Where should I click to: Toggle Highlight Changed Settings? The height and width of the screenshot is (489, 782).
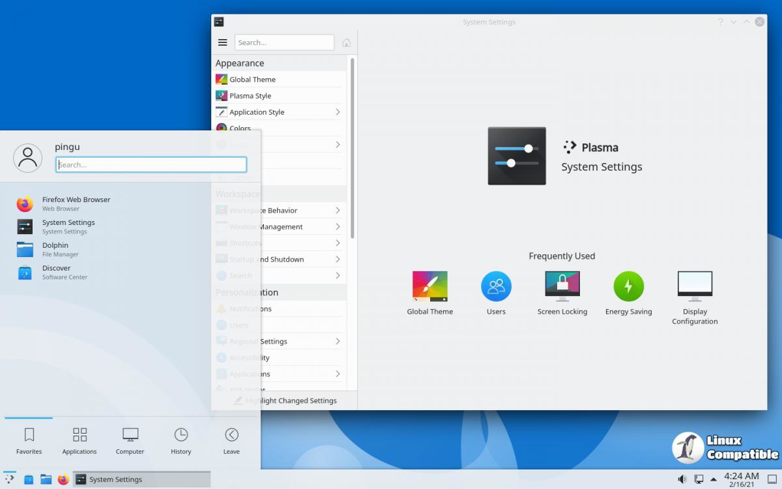(x=284, y=400)
